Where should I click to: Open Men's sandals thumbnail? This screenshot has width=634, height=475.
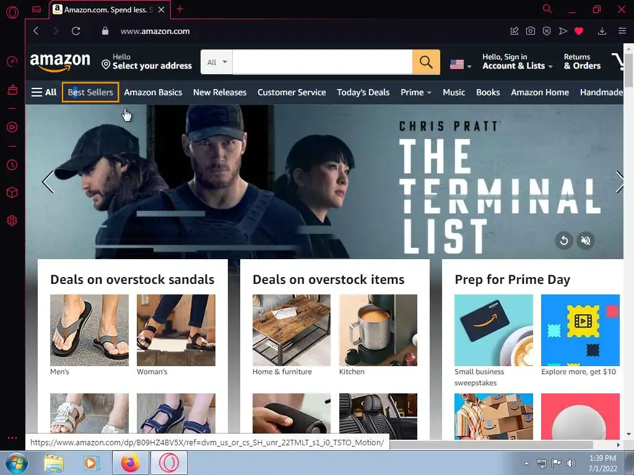(89, 330)
